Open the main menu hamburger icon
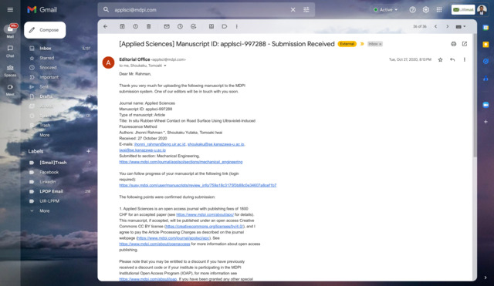 (10, 10)
